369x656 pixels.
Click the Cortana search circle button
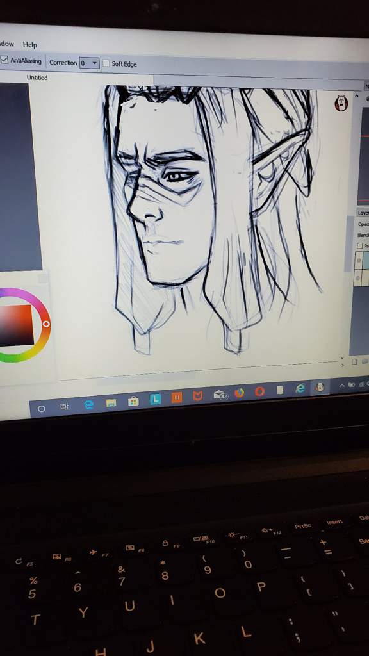click(41, 408)
